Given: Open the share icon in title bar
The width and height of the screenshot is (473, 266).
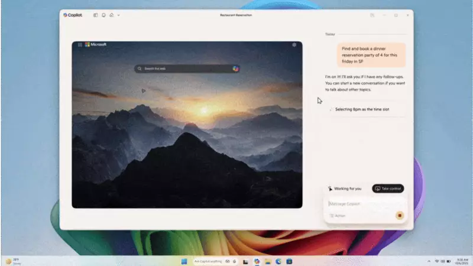Looking at the screenshot, I should tap(372, 15).
